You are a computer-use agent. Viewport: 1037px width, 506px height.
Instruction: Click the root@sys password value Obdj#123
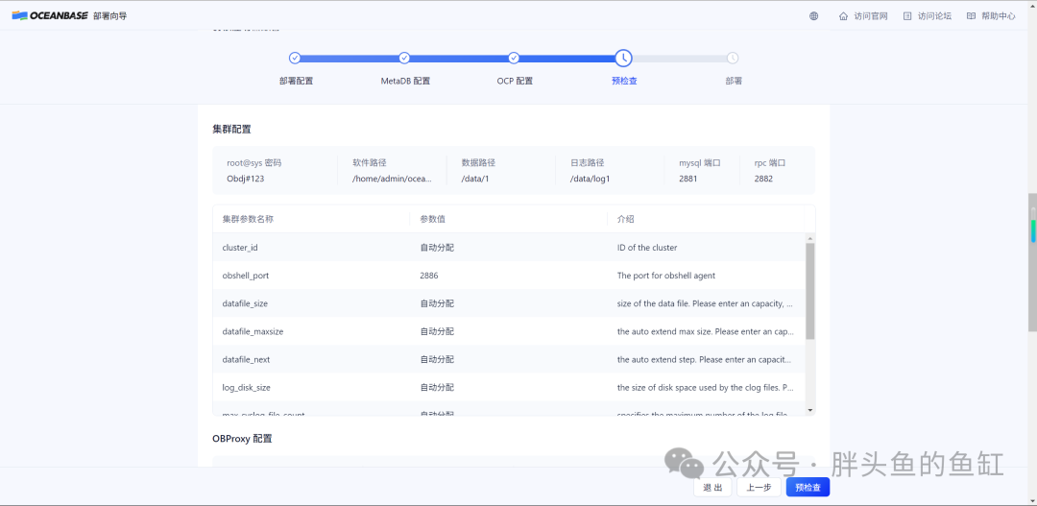coord(246,178)
